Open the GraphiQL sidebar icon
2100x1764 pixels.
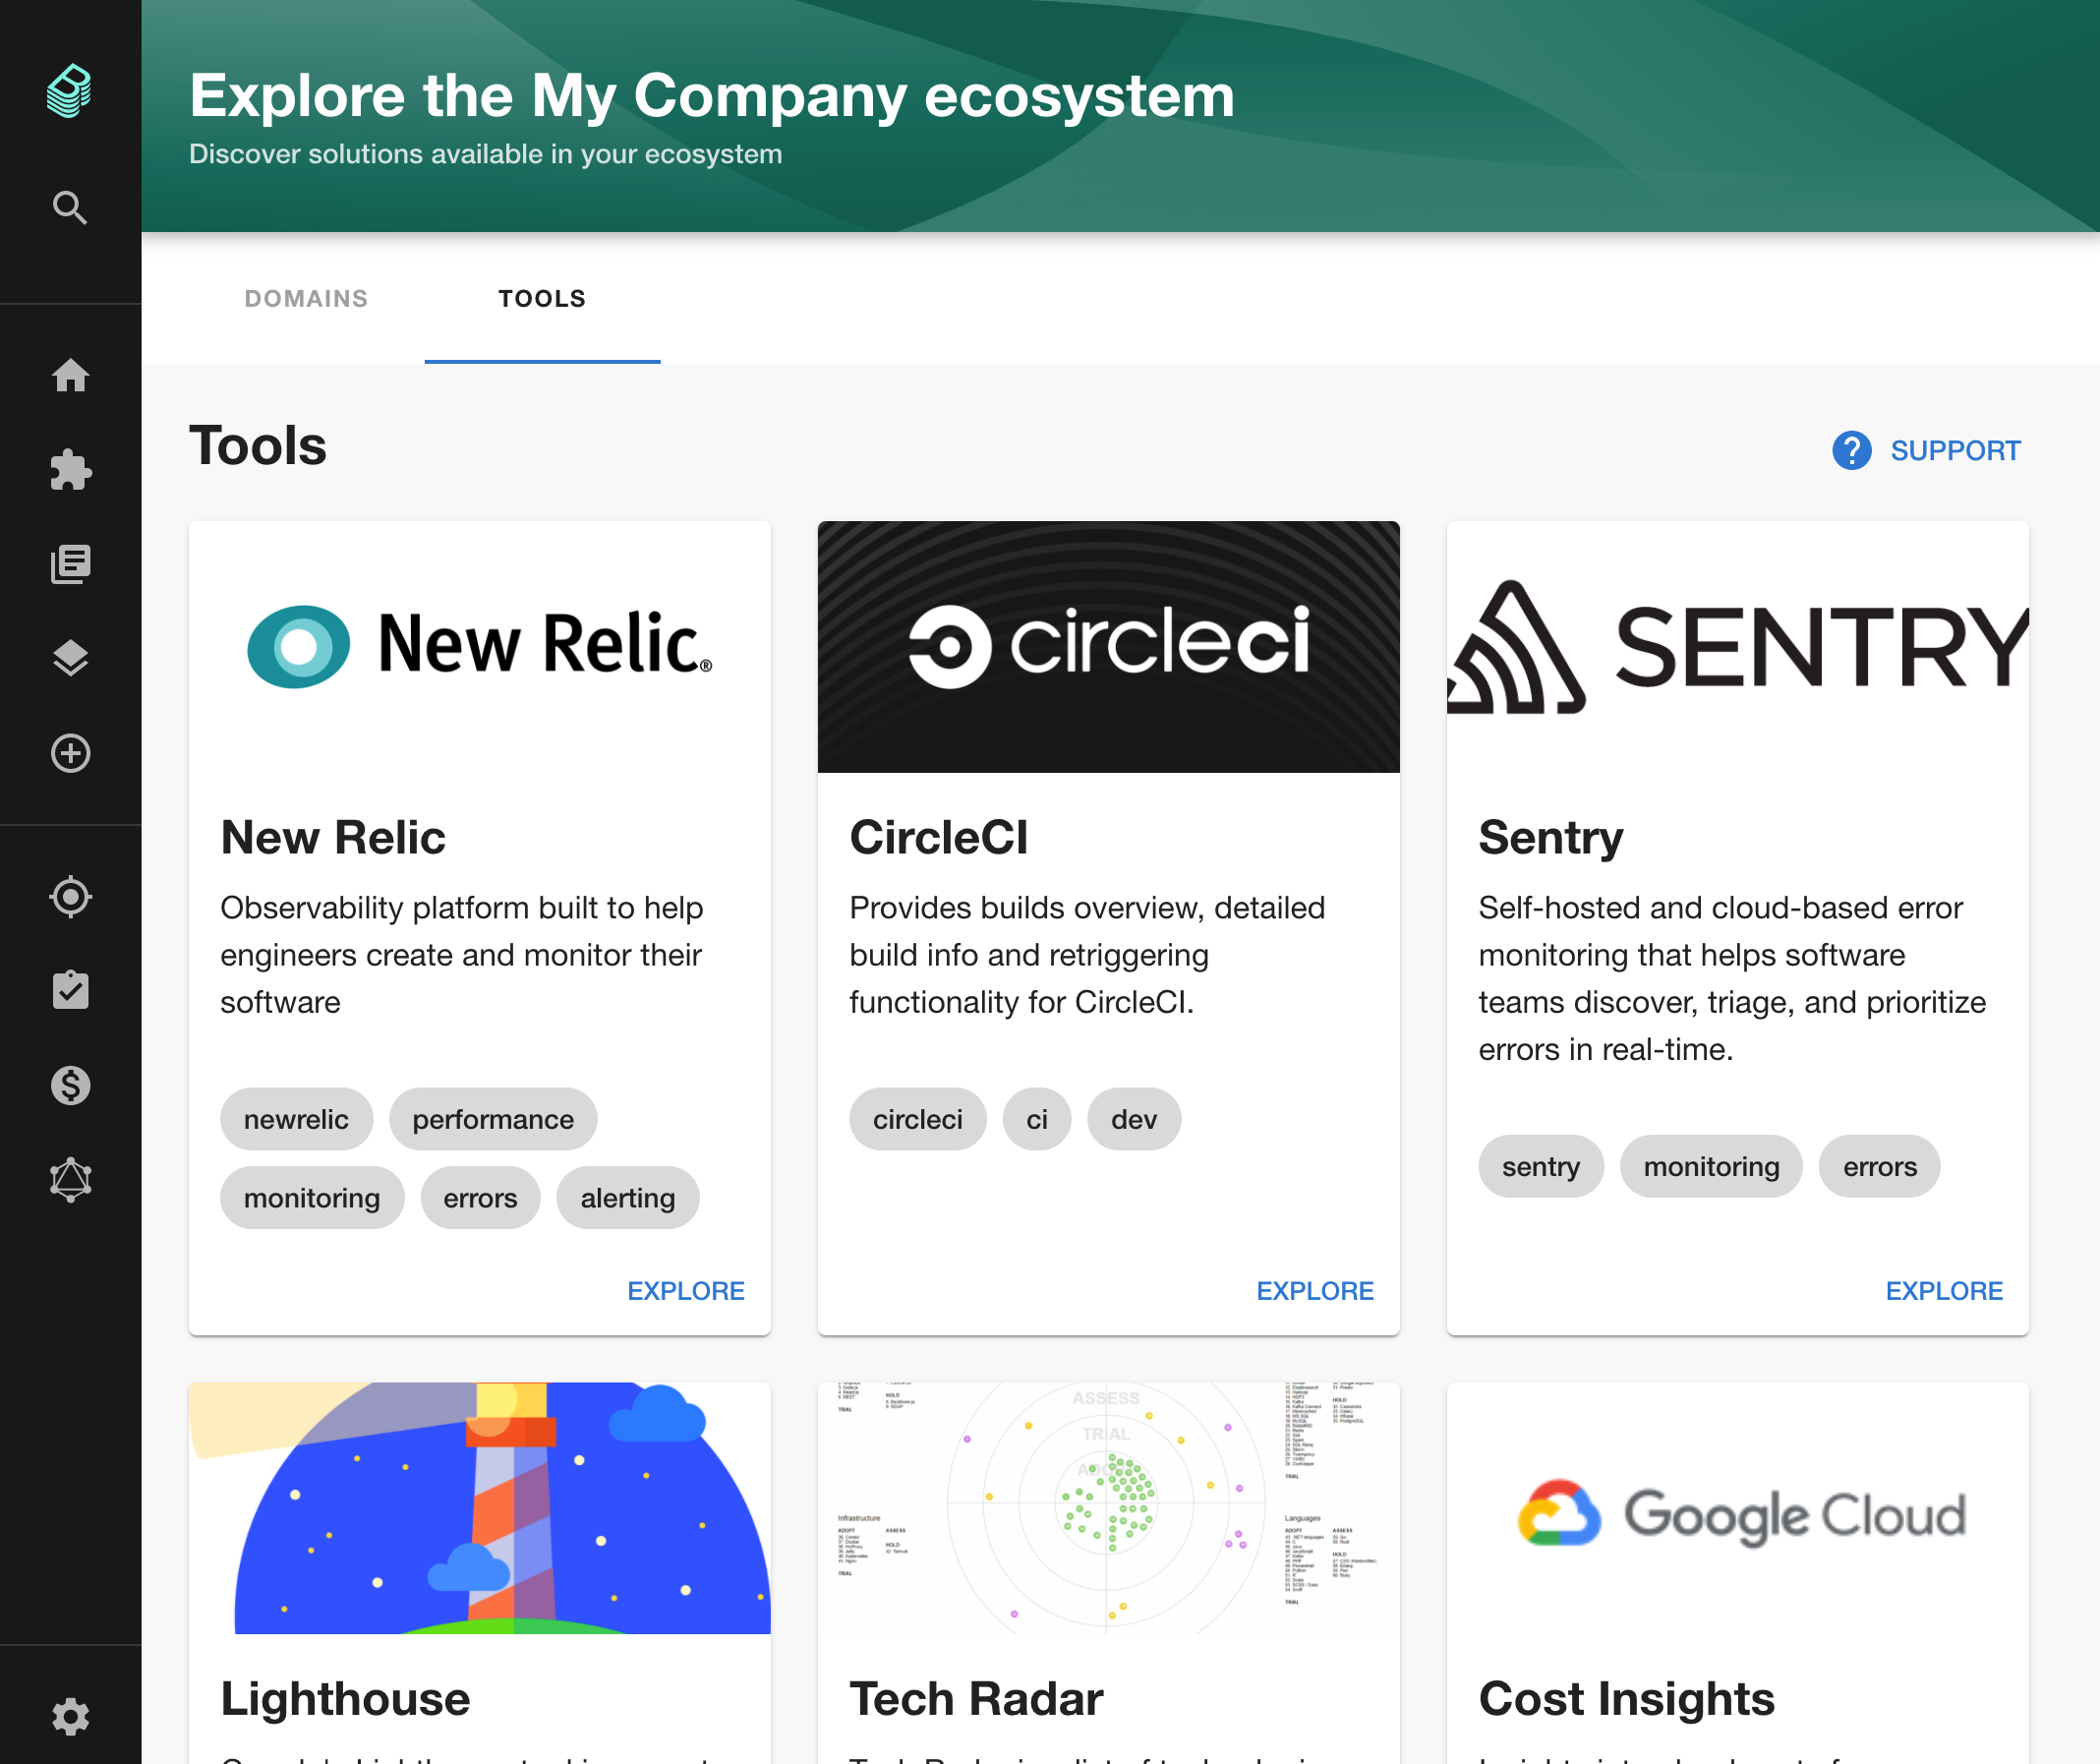pos(70,1180)
